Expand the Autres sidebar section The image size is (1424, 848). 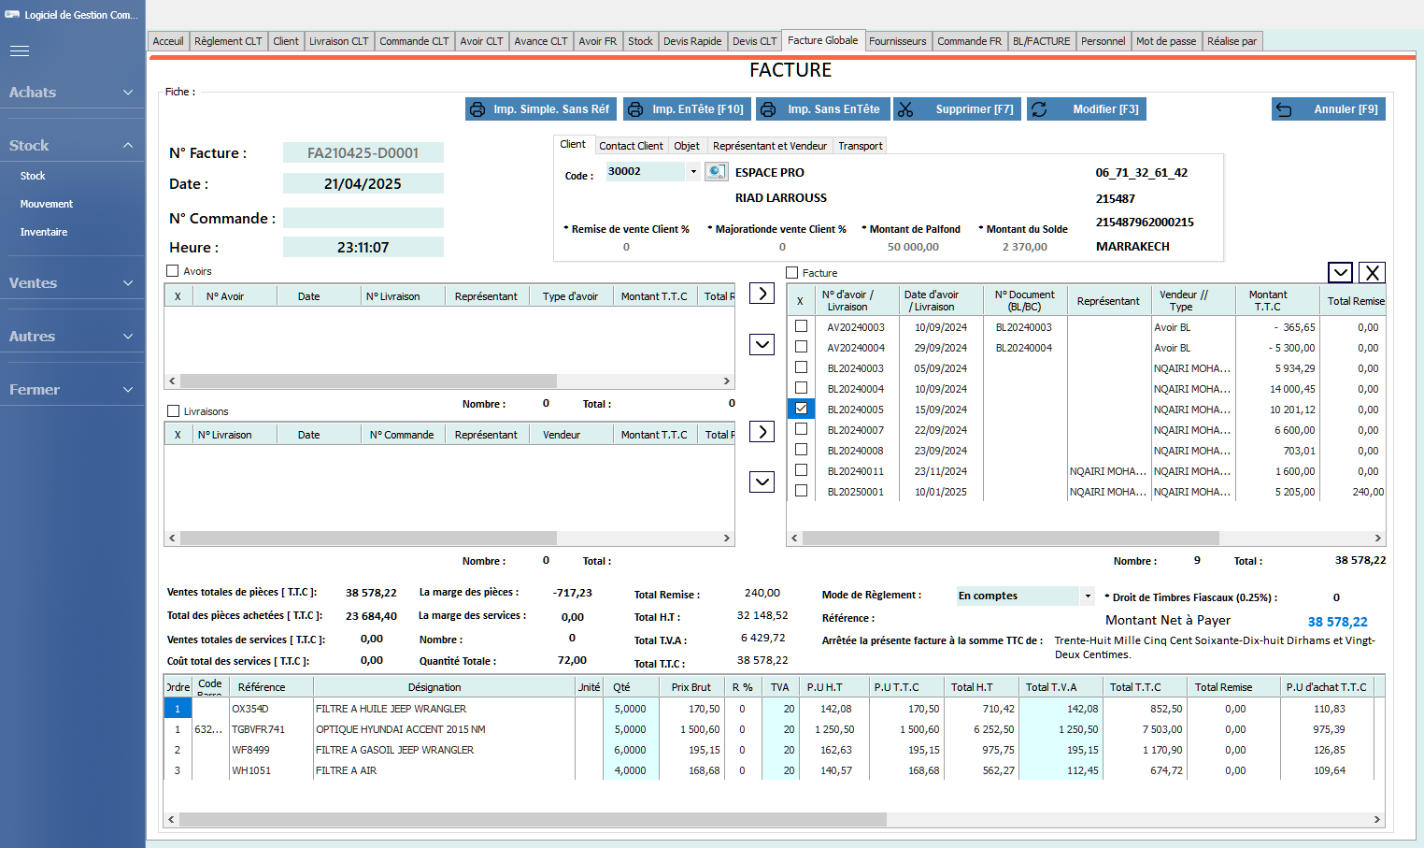pos(72,337)
